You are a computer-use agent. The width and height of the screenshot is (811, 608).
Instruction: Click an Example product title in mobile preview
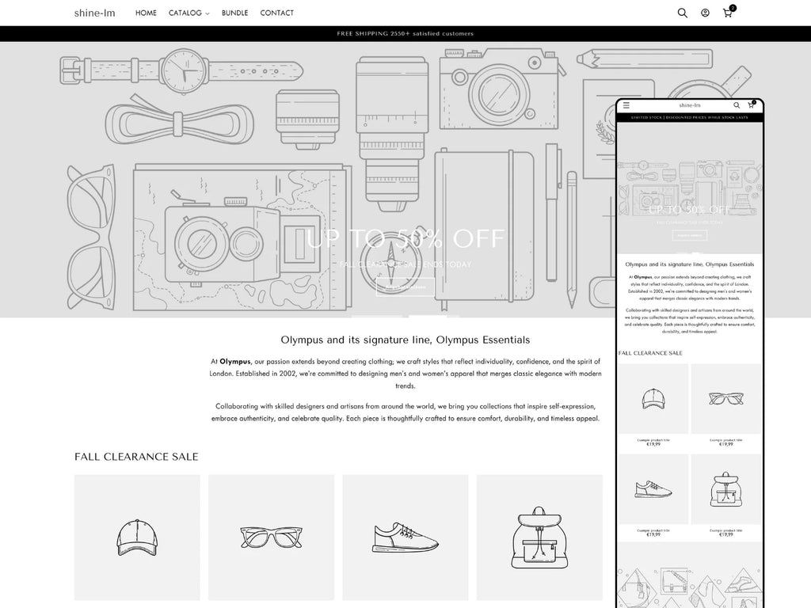click(x=651, y=439)
